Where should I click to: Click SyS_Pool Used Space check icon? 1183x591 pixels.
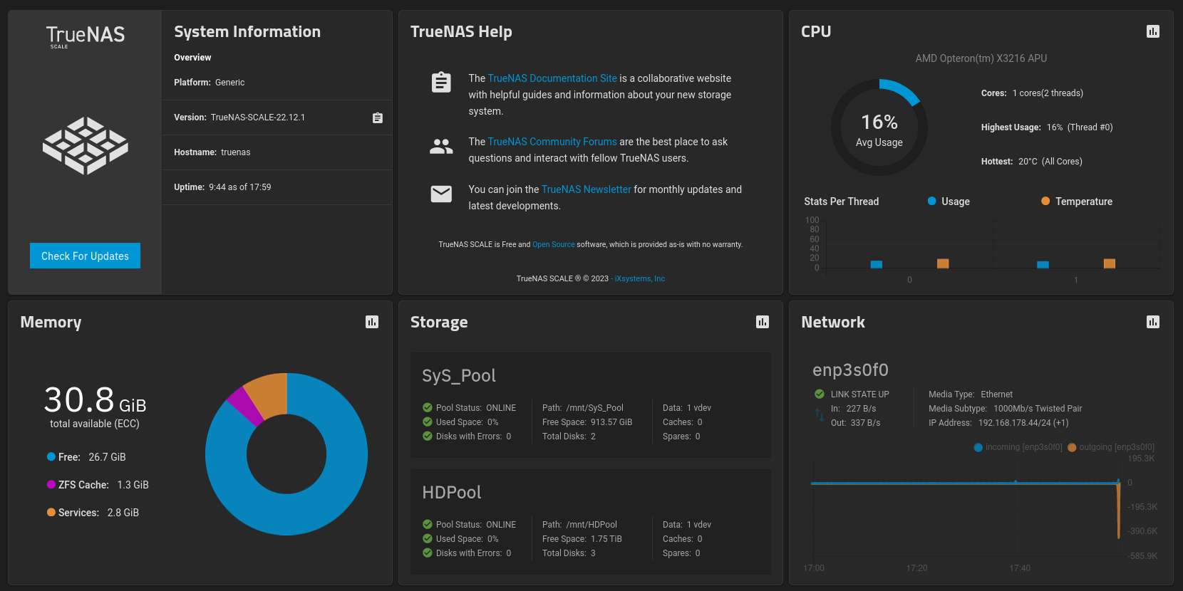[x=428, y=422]
